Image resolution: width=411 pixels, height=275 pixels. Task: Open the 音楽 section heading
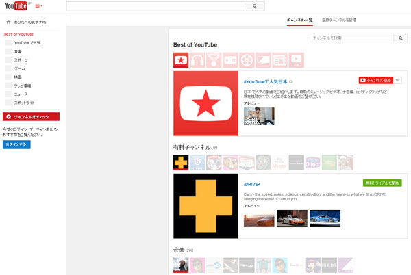[x=179, y=250]
